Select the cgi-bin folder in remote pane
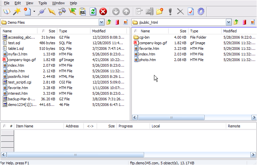 pos(144,37)
